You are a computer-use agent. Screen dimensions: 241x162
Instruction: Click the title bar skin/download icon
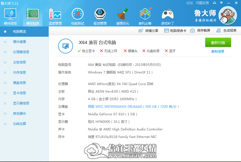(214, 3)
